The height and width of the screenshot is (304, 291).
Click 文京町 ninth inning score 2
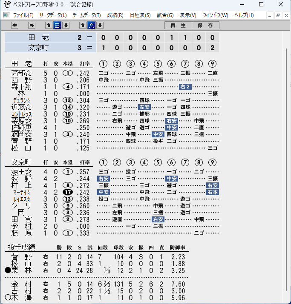pyautogui.click(x=213, y=48)
